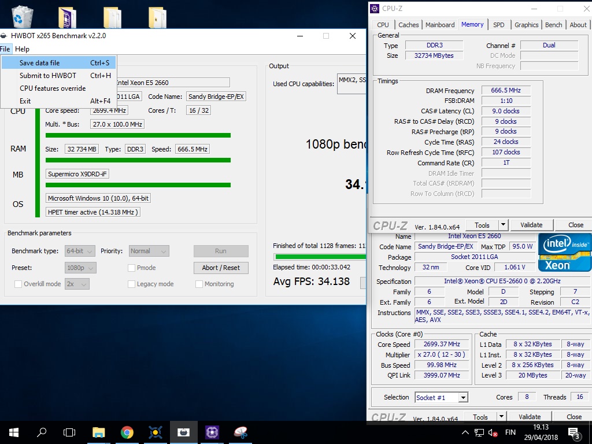Switch to the Caches tab
This screenshot has height=444, width=592.
[409, 25]
